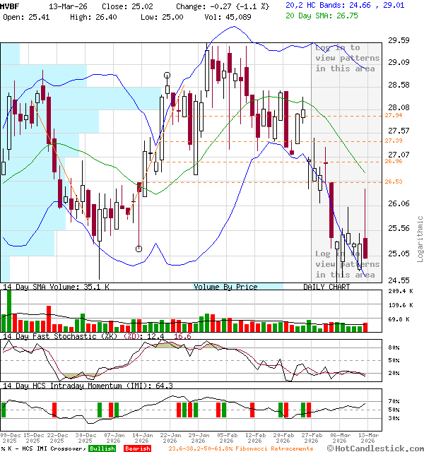This screenshot has width=424, height=452.
Task: Click the Volume By Price label
Action: point(225,287)
